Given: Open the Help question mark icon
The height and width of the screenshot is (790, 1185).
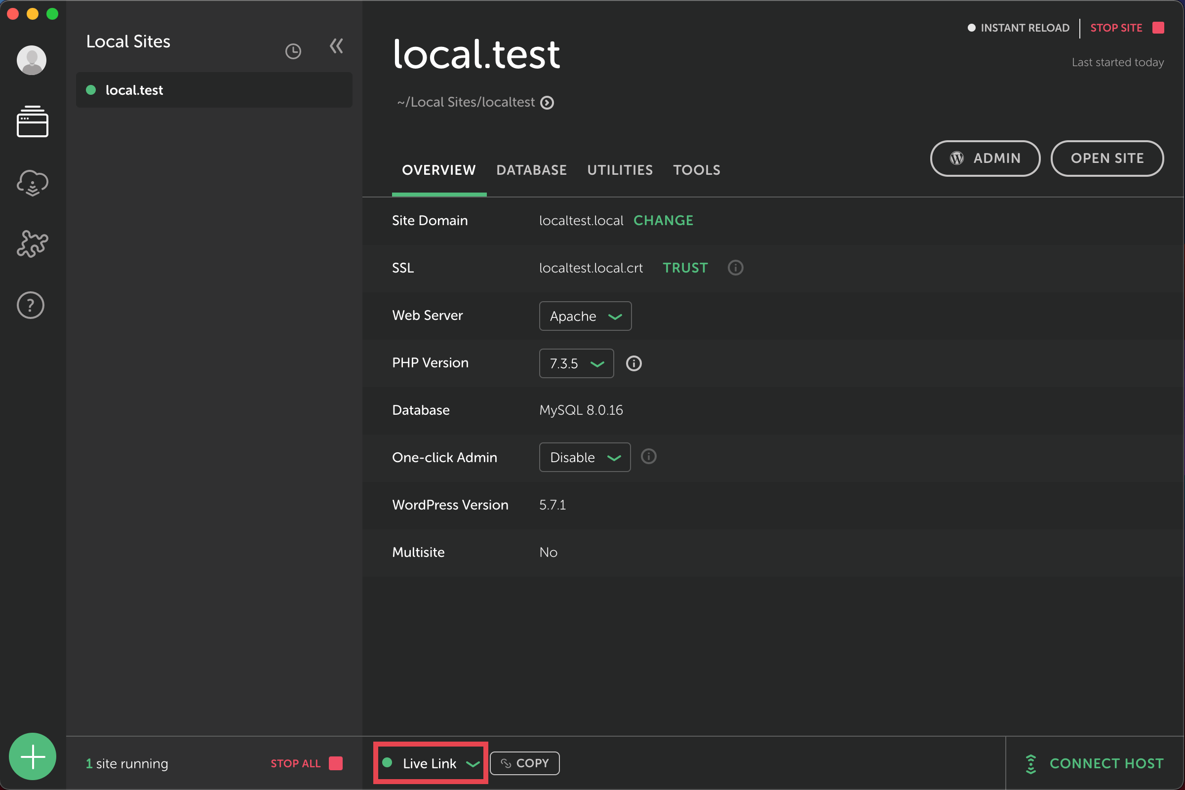Looking at the screenshot, I should tap(31, 305).
